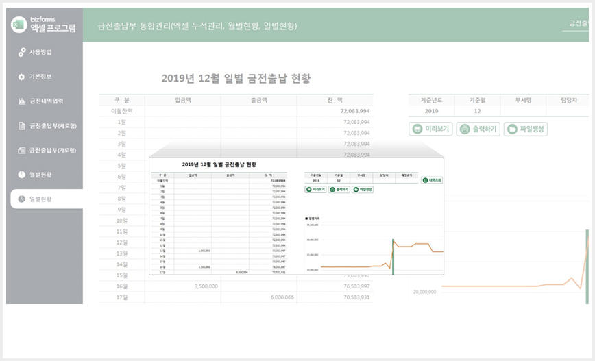Image resolution: width=595 pixels, height=361 pixels.
Task: Click the 10일 row label
Action: pyautogui.click(x=122, y=221)
